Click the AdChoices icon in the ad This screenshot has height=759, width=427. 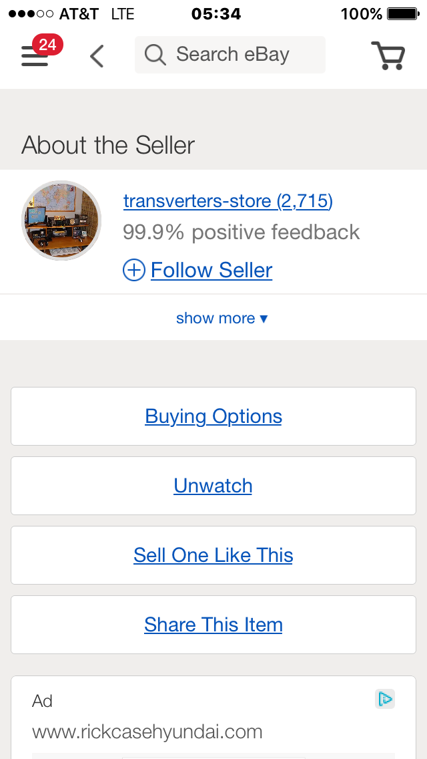coord(385,699)
